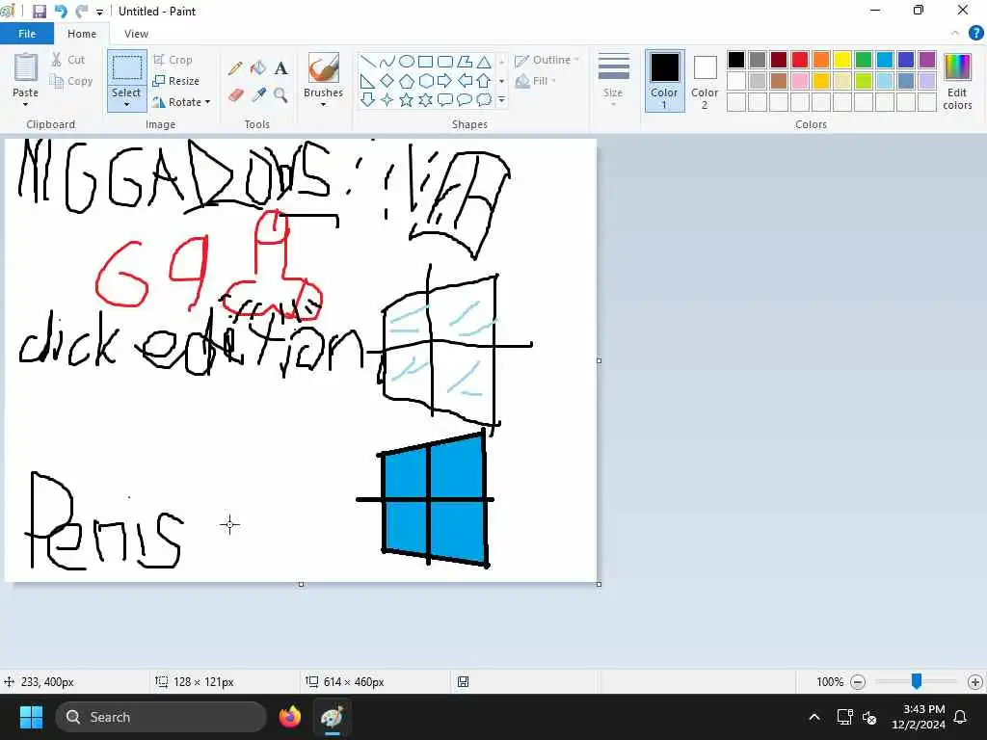987x740 pixels.
Task: Click the muted volume tray icon
Action: (x=870, y=717)
